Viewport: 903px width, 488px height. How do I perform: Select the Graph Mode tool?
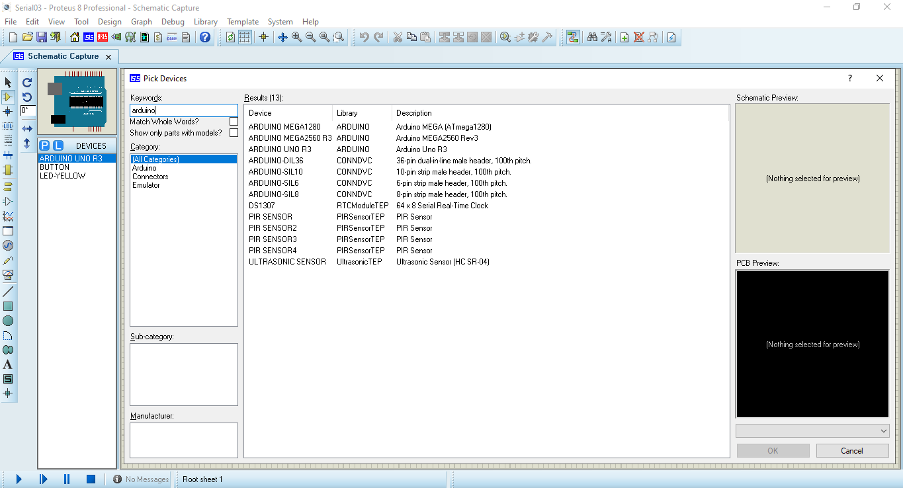coord(8,216)
